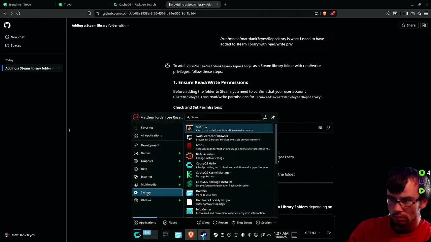Open the Utilities category
The height and width of the screenshot is (242, 431).
(x=157, y=200)
